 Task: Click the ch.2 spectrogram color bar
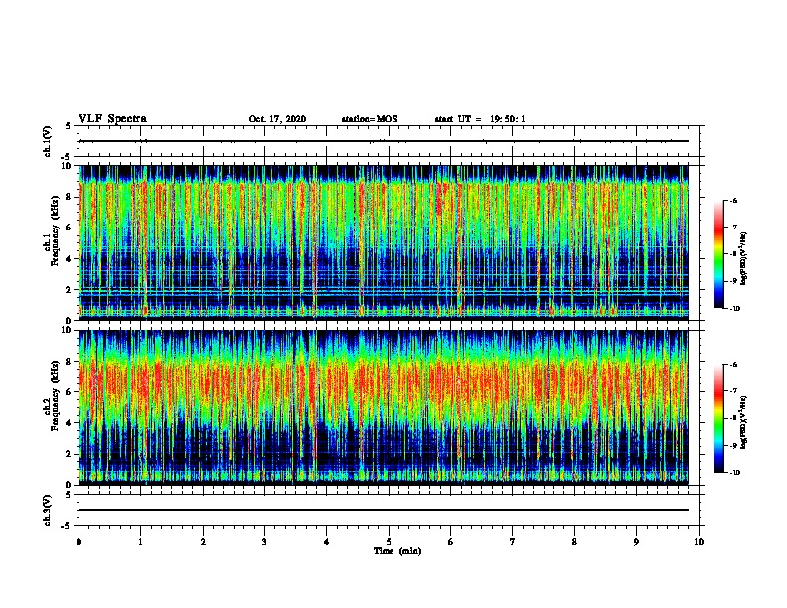pos(719,418)
